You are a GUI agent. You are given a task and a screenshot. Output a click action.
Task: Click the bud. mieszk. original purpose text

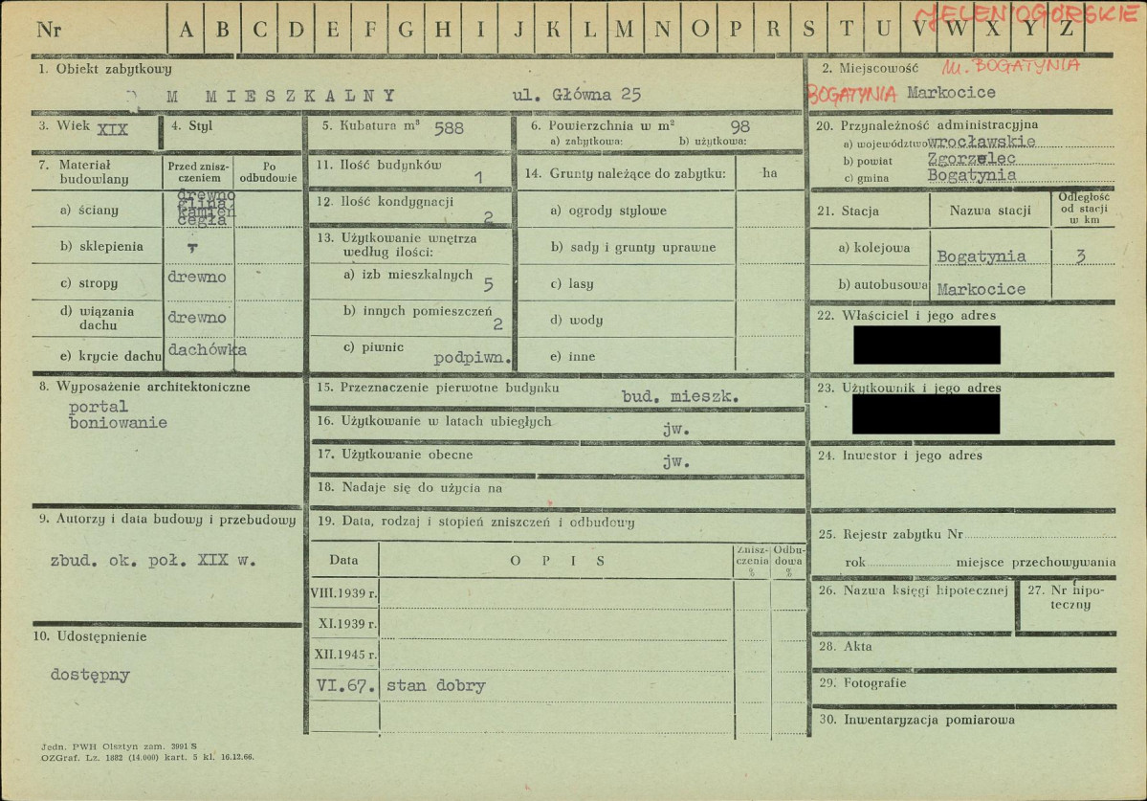(x=679, y=396)
